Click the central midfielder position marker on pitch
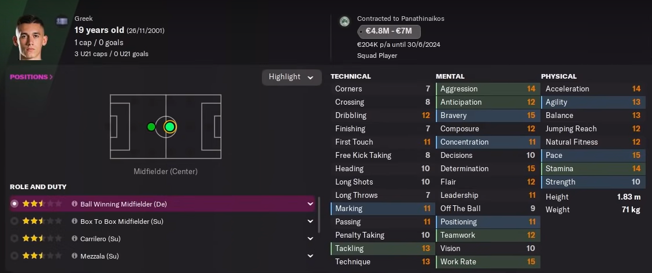 point(169,127)
